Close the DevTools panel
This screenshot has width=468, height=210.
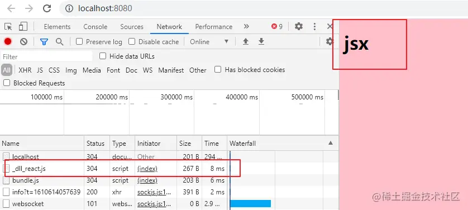(329, 27)
